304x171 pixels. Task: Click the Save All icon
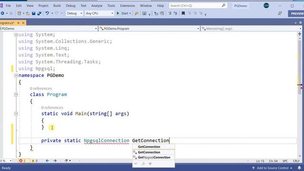pyautogui.click(x=39, y=13)
